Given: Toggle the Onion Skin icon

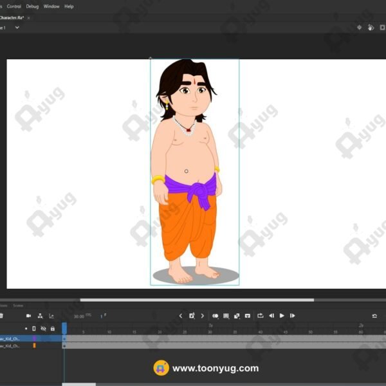Looking at the screenshot, I should point(215,316).
